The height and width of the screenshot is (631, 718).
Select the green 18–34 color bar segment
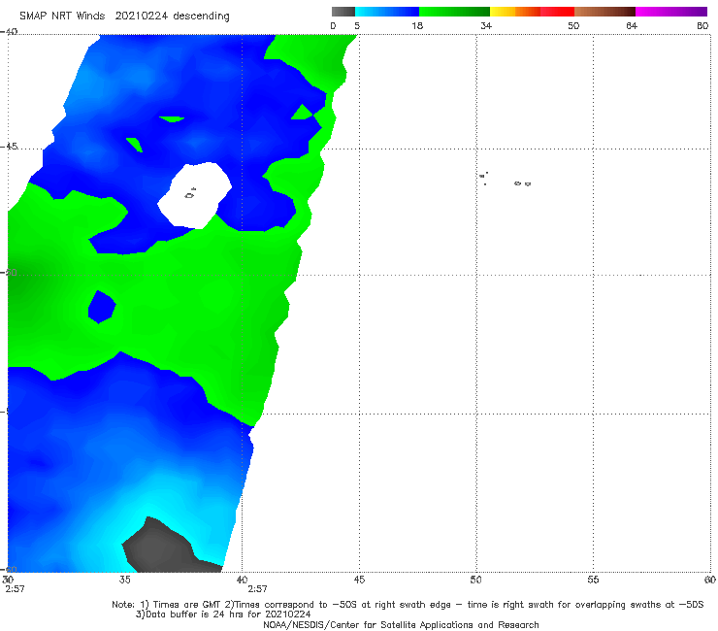454,12
